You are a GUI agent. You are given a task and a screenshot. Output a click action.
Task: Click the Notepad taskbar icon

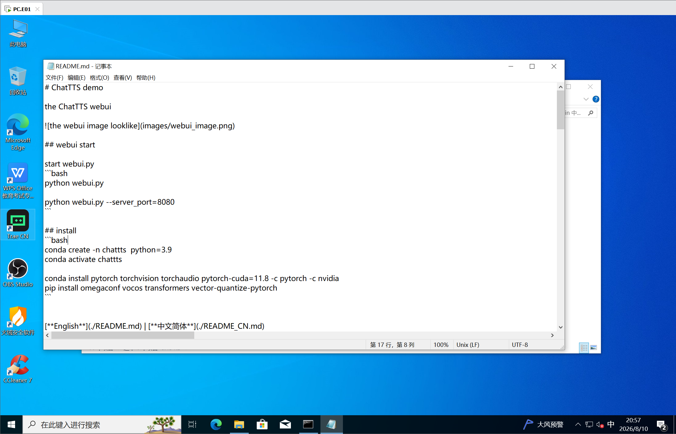point(332,425)
